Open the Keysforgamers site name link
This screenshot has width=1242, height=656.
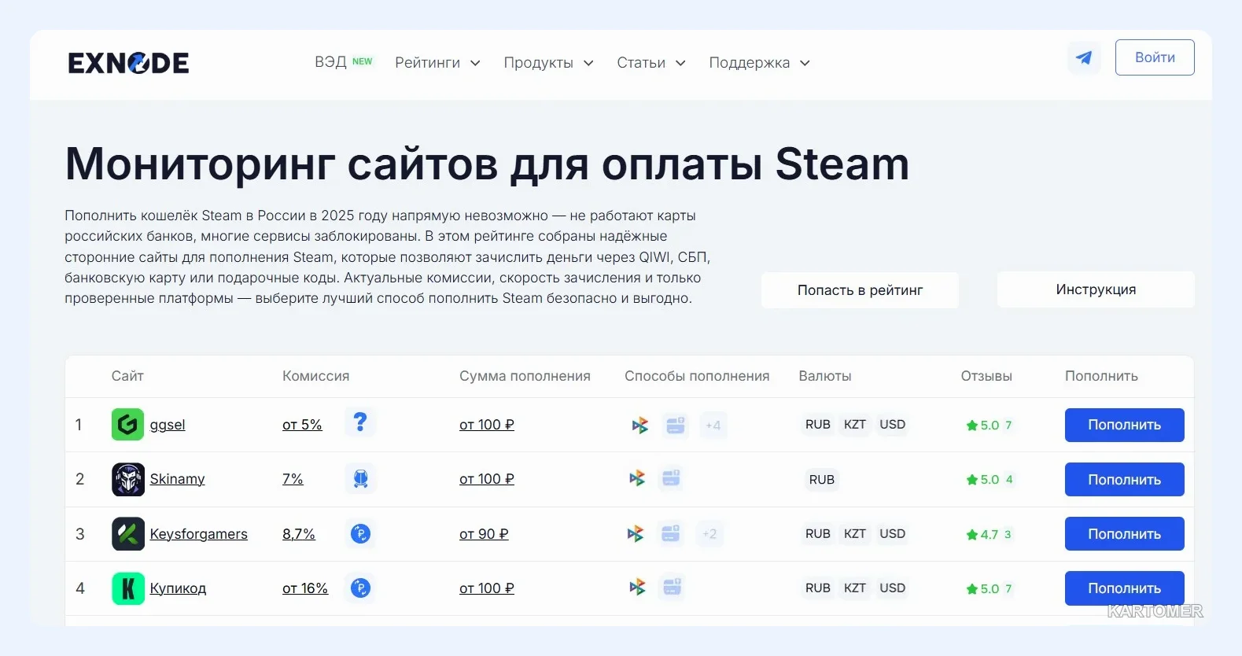(x=199, y=534)
